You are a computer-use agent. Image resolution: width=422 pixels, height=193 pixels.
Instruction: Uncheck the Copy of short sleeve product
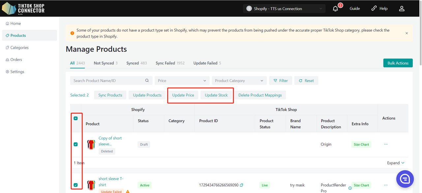tap(75, 144)
